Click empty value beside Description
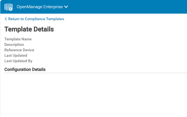The width and height of the screenshot is (187, 117). pos(68,45)
